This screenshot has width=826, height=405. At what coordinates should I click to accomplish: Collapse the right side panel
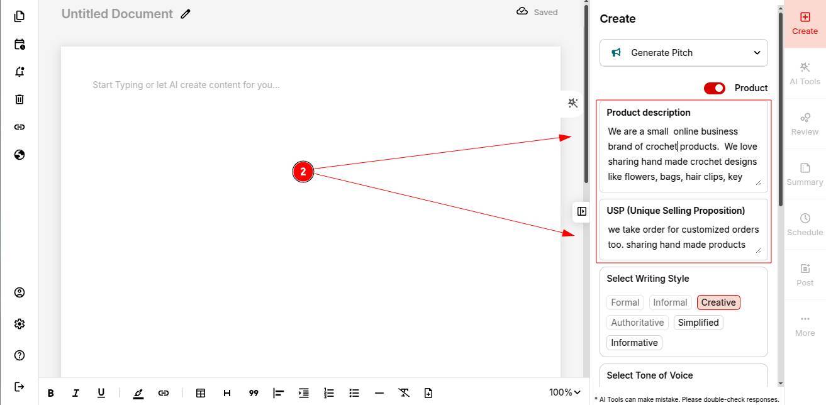[582, 211]
